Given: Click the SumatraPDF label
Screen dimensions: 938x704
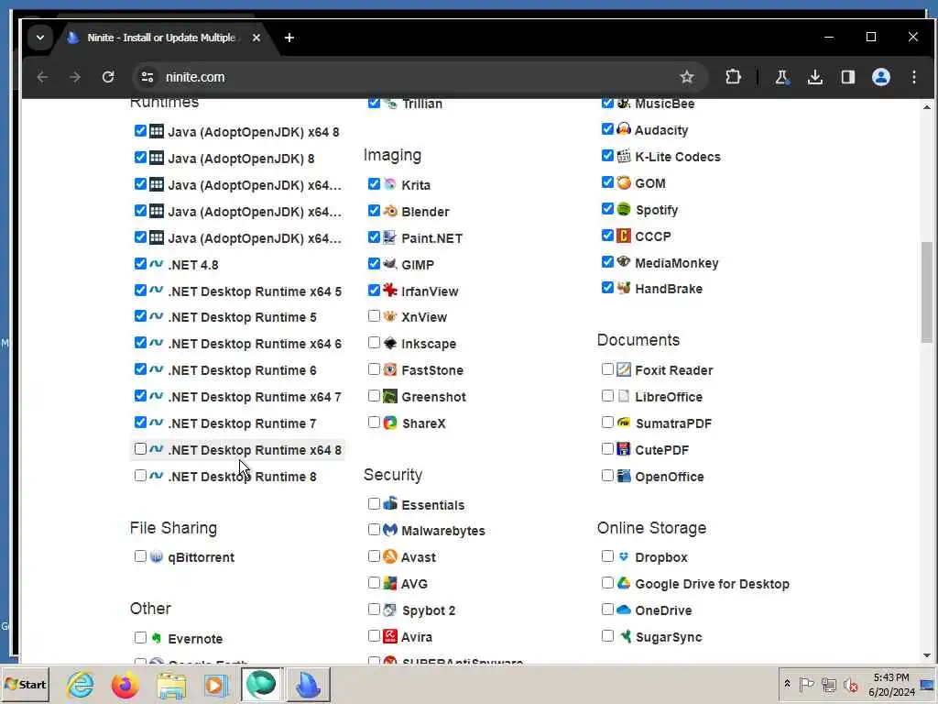Looking at the screenshot, I should click(x=673, y=423).
